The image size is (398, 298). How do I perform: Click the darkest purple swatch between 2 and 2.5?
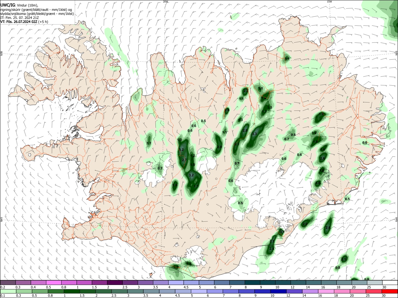point(114,282)
